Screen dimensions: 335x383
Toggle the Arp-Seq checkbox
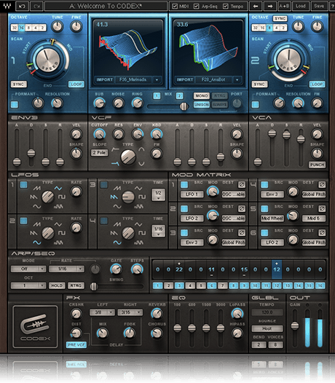(196, 7)
